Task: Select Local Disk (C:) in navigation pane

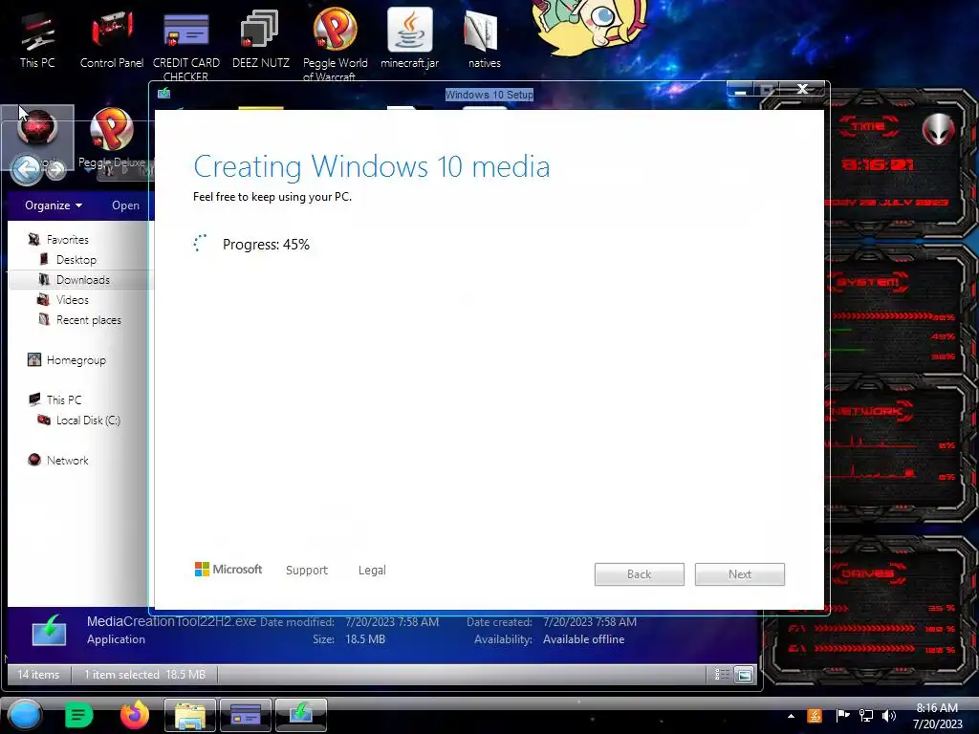Action: pyautogui.click(x=87, y=421)
